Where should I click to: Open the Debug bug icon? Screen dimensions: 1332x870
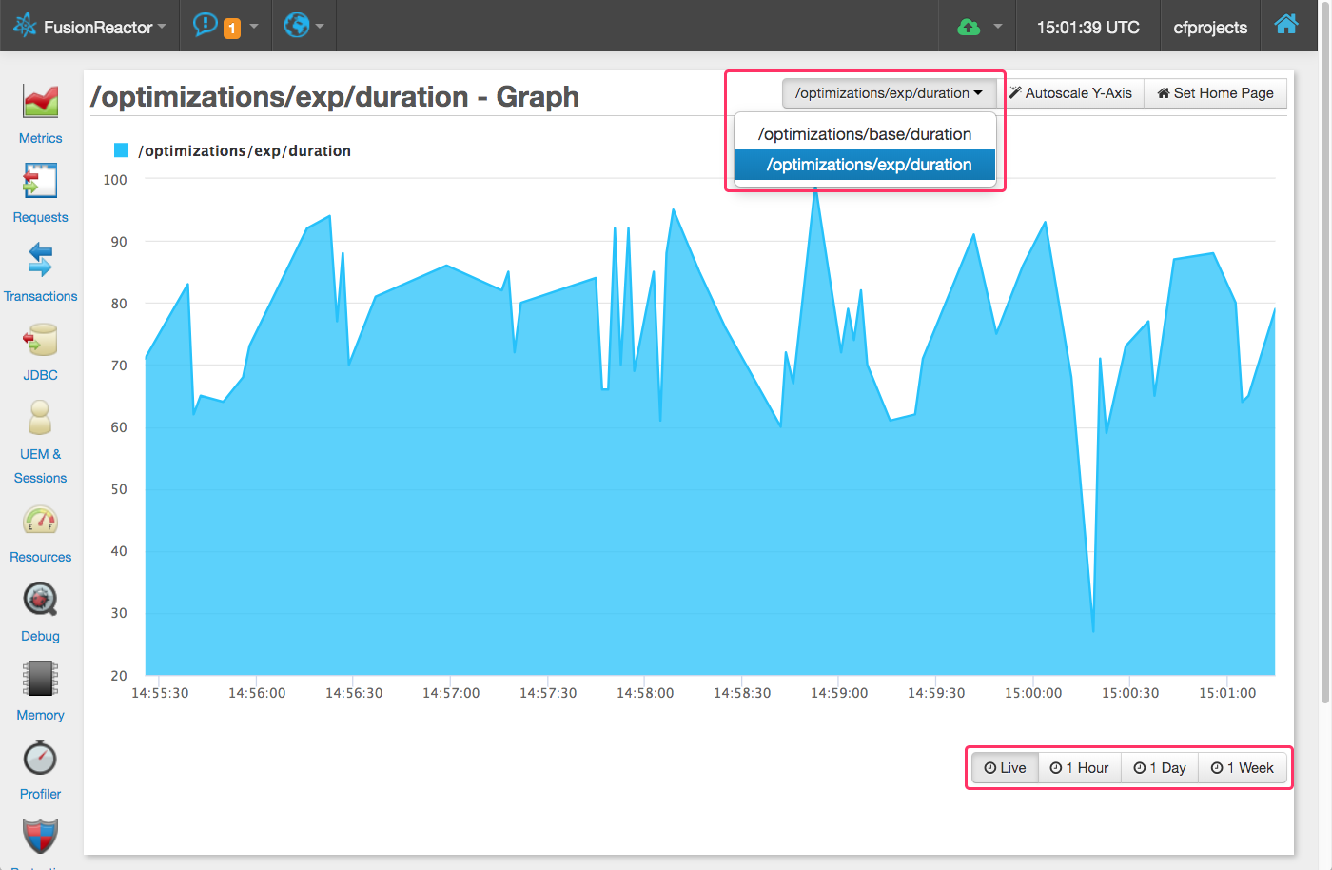point(40,600)
